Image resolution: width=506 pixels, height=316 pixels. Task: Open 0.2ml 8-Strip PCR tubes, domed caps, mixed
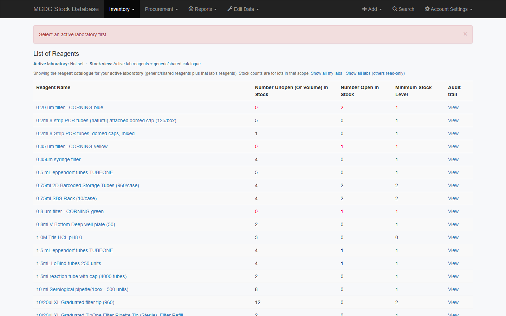pyautogui.click(x=85, y=133)
